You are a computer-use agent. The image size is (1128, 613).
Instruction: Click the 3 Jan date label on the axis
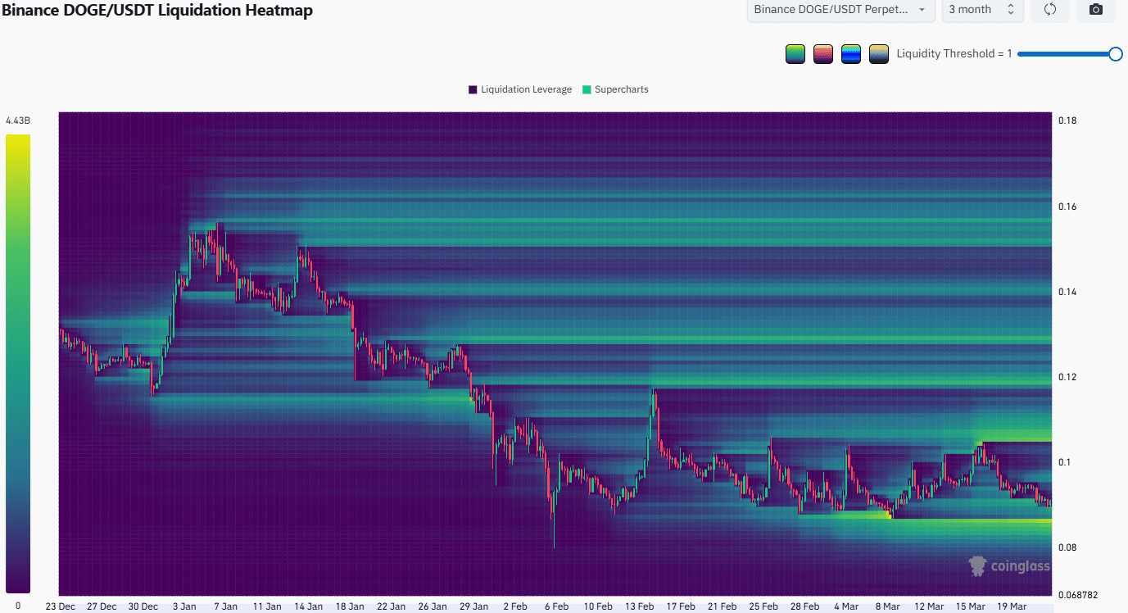coord(184,606)
